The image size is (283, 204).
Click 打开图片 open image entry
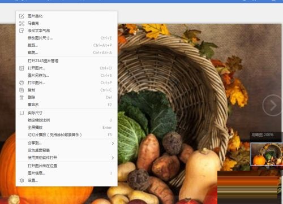66,68
